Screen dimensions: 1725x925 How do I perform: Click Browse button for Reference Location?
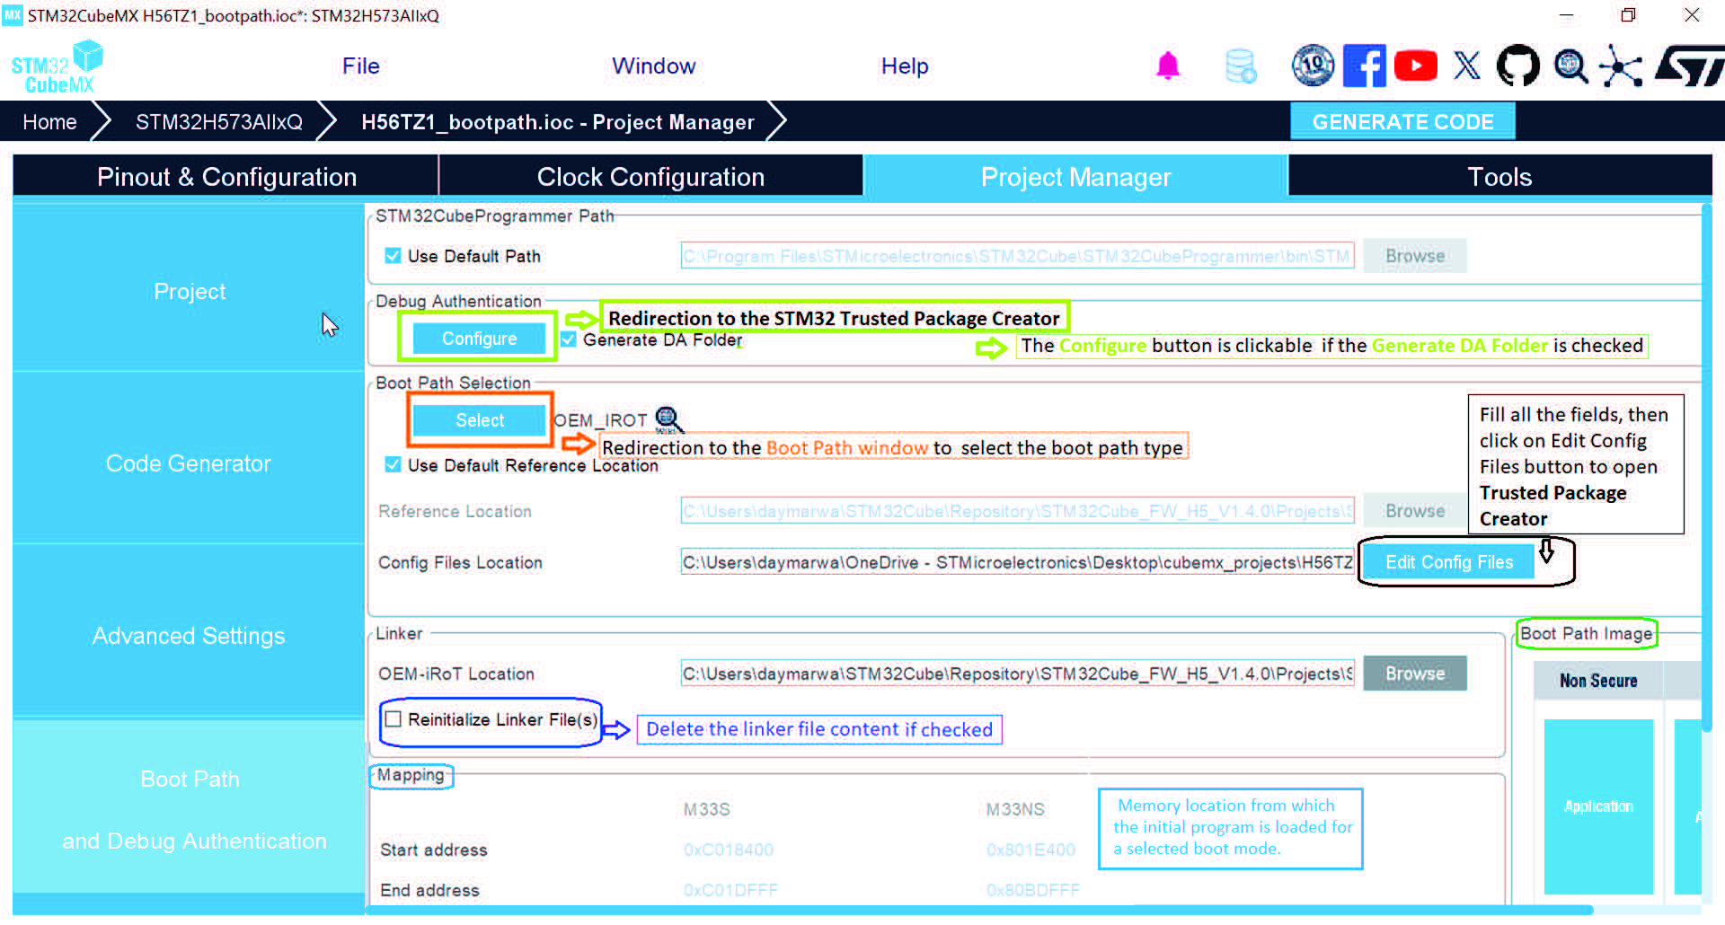[1415, 511]
